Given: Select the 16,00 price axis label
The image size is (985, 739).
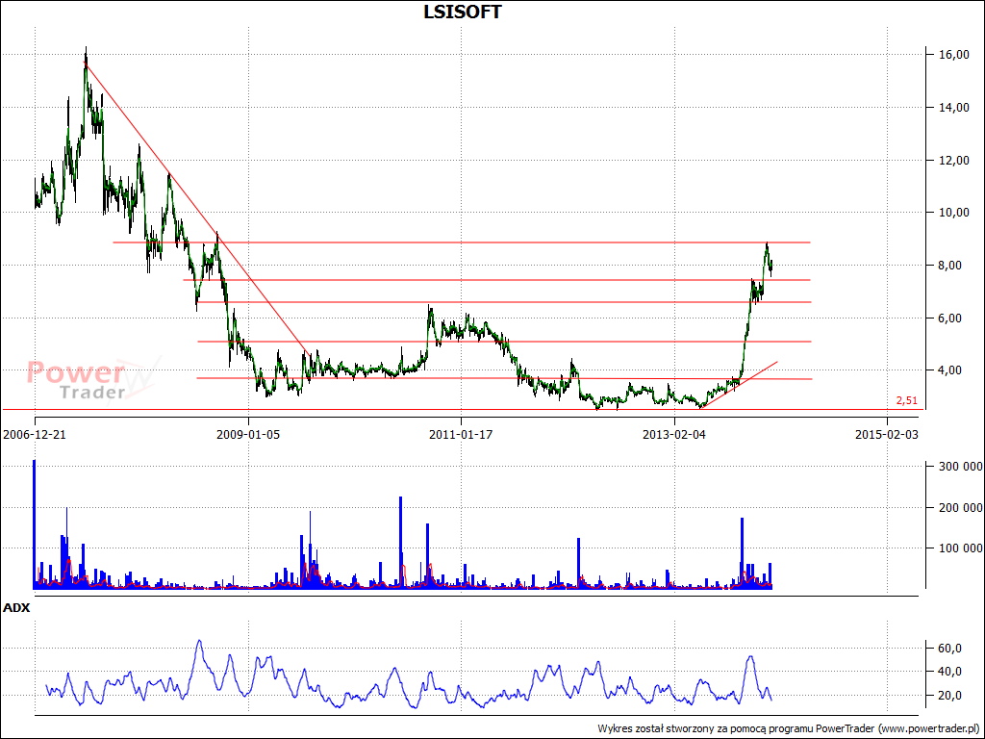Looking at the screenshot, I should [955, 55].
